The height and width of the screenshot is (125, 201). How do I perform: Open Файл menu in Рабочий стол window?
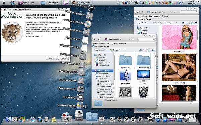pyautogui.click(x=95, y=43)
